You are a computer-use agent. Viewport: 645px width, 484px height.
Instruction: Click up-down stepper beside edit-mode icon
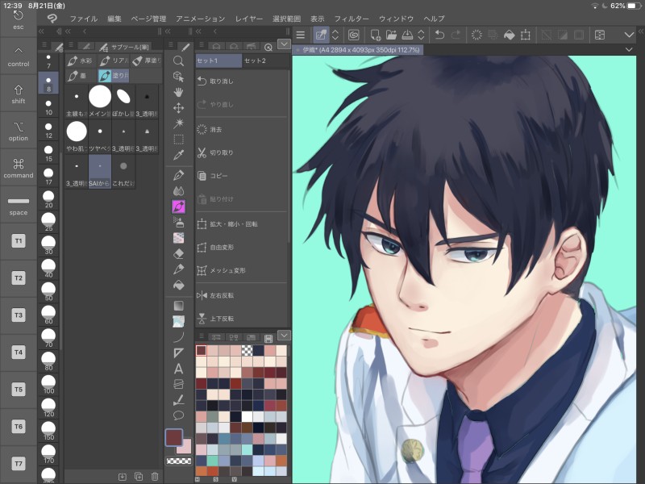pyautogui.click(x=335, y=35)
